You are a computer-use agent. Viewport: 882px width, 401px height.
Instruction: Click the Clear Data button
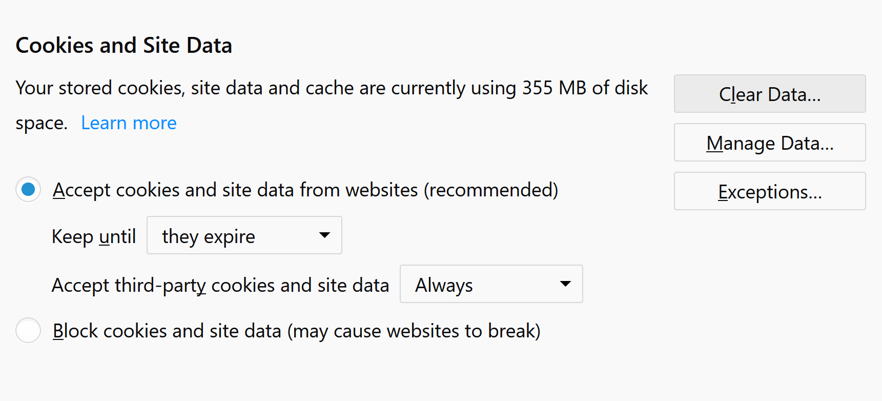(x=769, y=94)
